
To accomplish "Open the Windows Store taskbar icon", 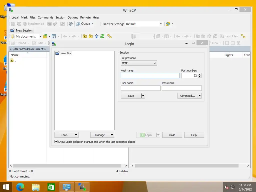I will pyautogui.click(x=51, y=187).
